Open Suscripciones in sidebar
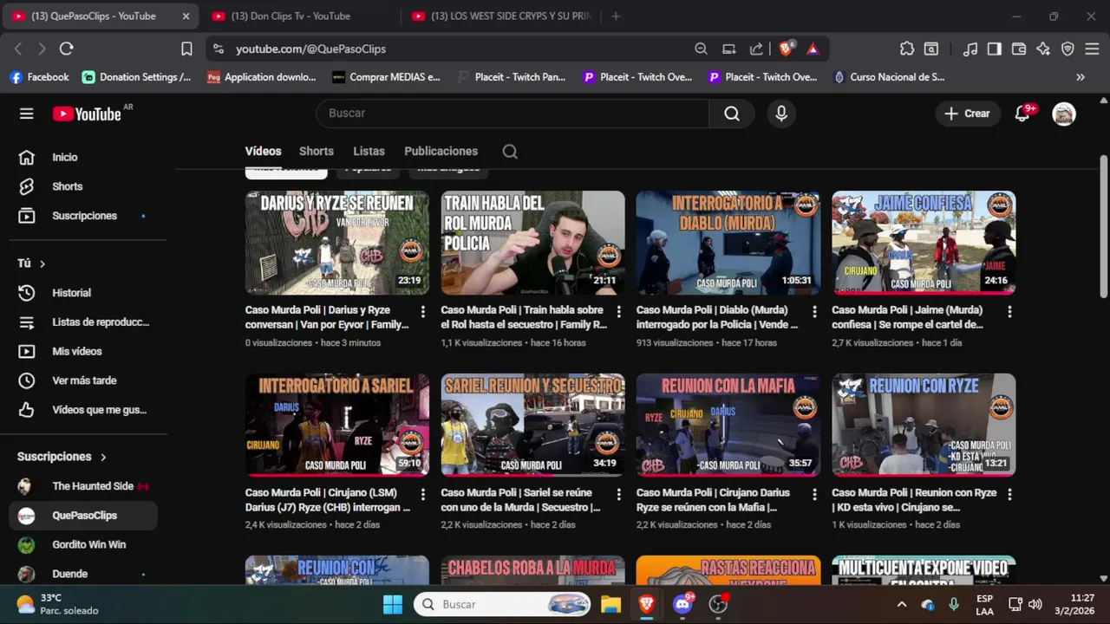Viewport: 1110px width, 624px height. coord(83,216)
